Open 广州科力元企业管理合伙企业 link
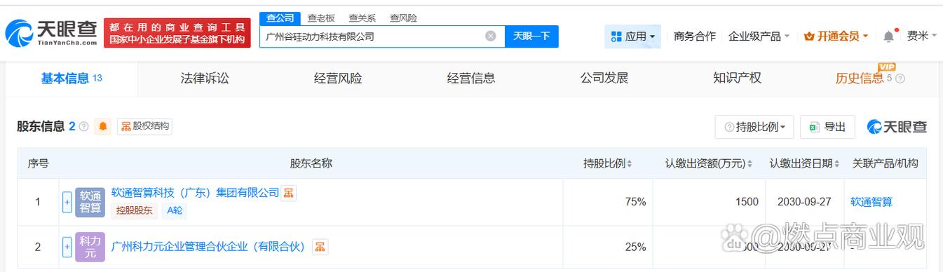Image resolution: width=943 pixels, height=272 pixels. pyautogui.click(x=209, y=247)
